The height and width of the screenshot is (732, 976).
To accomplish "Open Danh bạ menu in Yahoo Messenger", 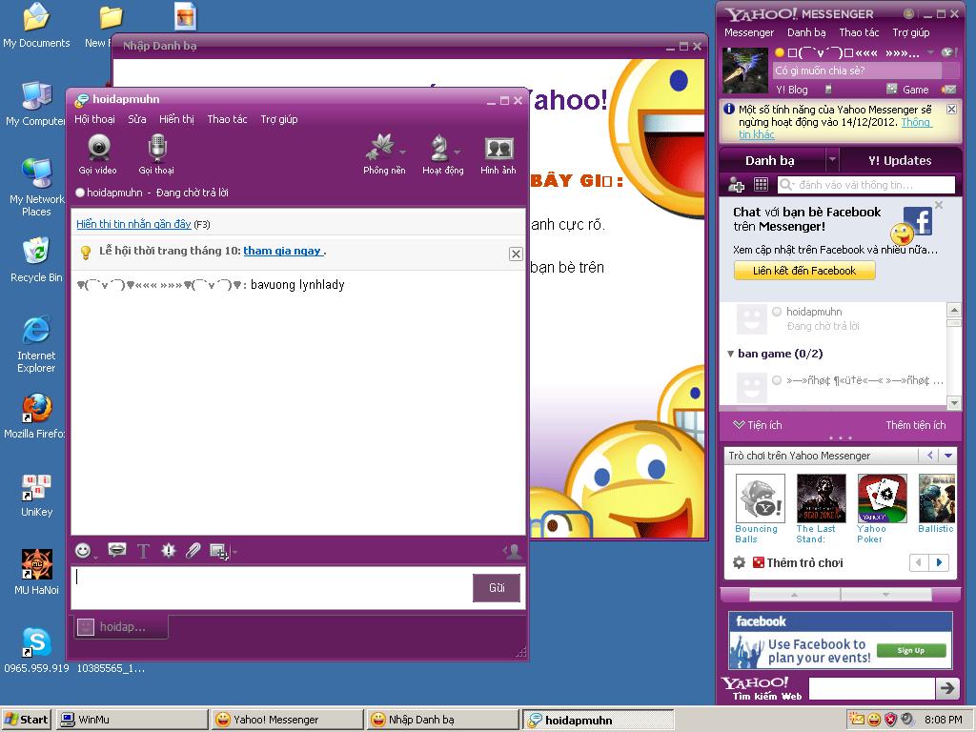I will tap(806, 32).
